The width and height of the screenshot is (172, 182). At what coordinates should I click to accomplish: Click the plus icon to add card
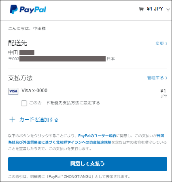coord(12,119)
